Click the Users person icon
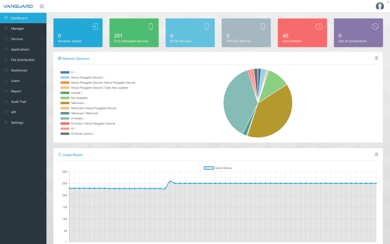 (x=6, y=81)
